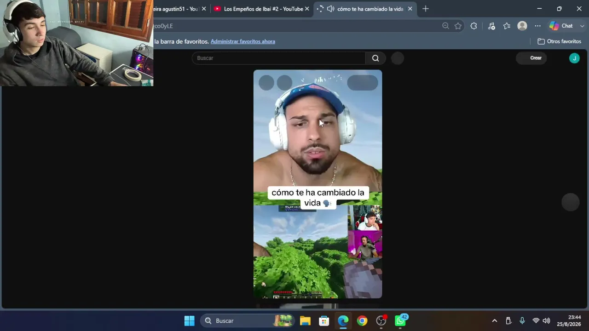This screenshot has width=589, height=331.
Task: Open File Explorer from the taskbar
Action: coord(305,321)
